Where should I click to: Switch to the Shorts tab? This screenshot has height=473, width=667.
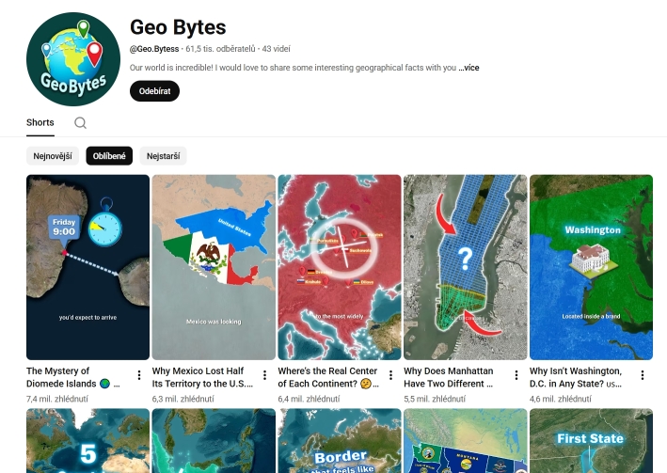coord(40,122)
